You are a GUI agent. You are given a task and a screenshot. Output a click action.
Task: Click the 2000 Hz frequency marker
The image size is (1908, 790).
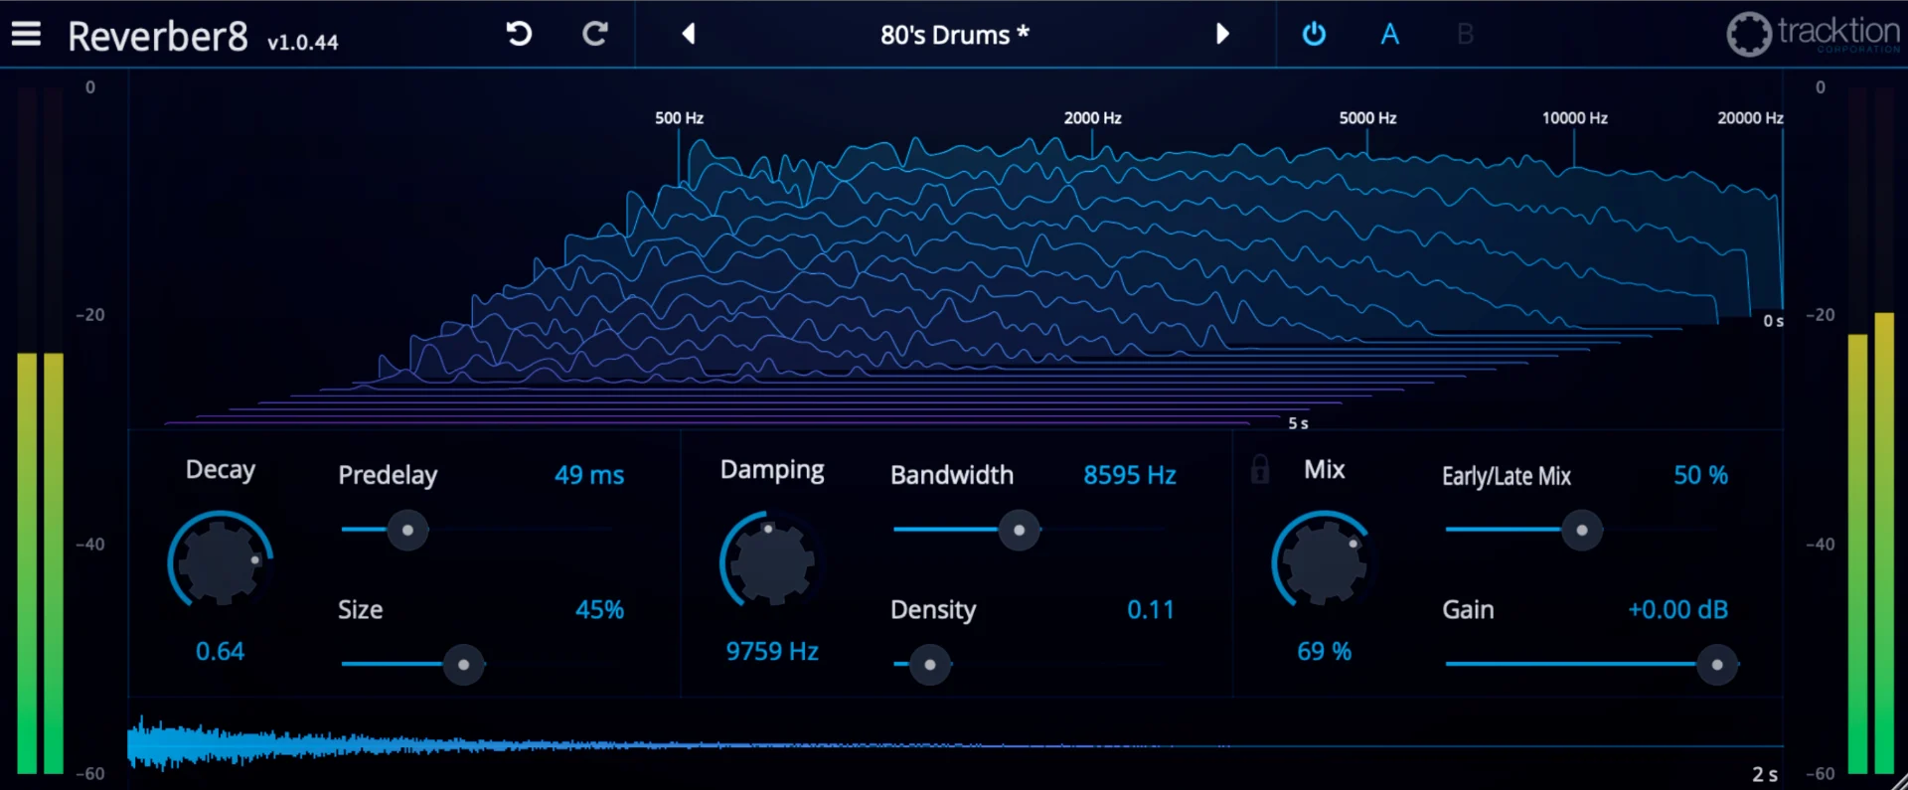tap(1092, 117)
